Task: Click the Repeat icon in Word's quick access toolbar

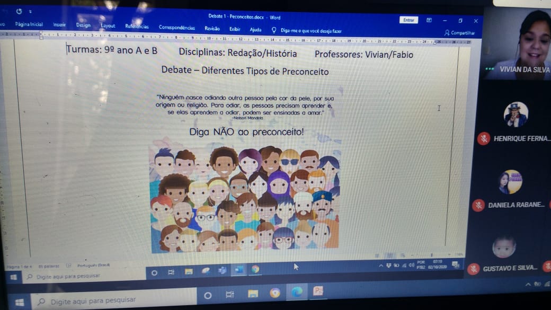Action: (19, 11)
